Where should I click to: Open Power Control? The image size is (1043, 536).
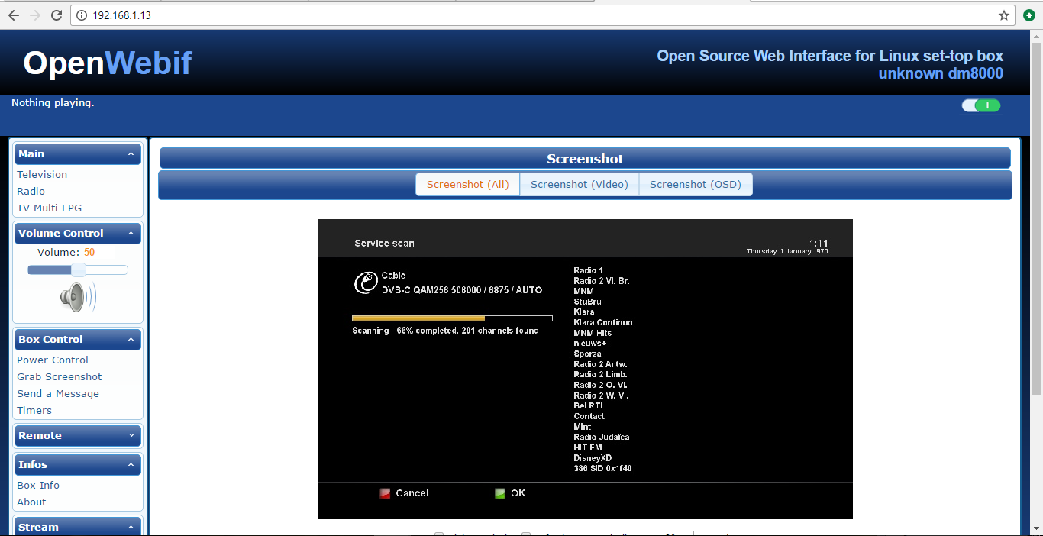53,360
